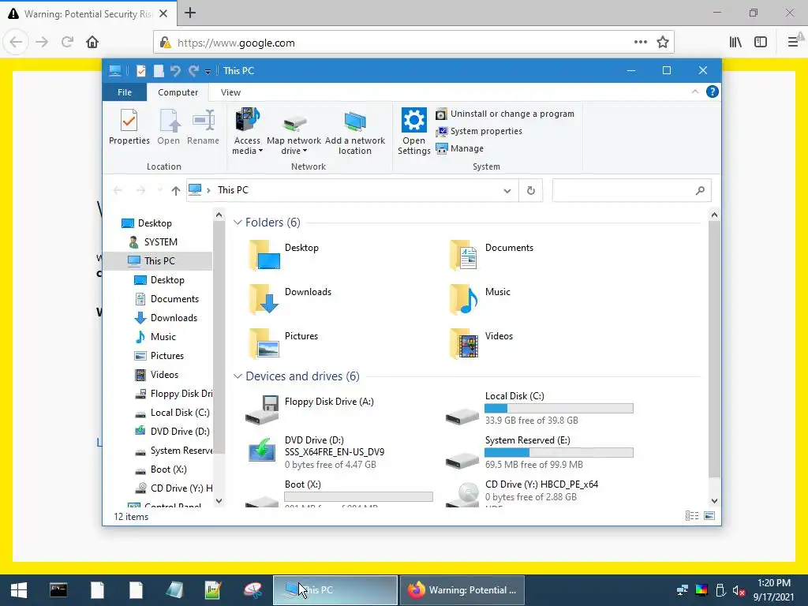Click Firefox home button
The width and height of the screenshot is (808, 606).
92,43
